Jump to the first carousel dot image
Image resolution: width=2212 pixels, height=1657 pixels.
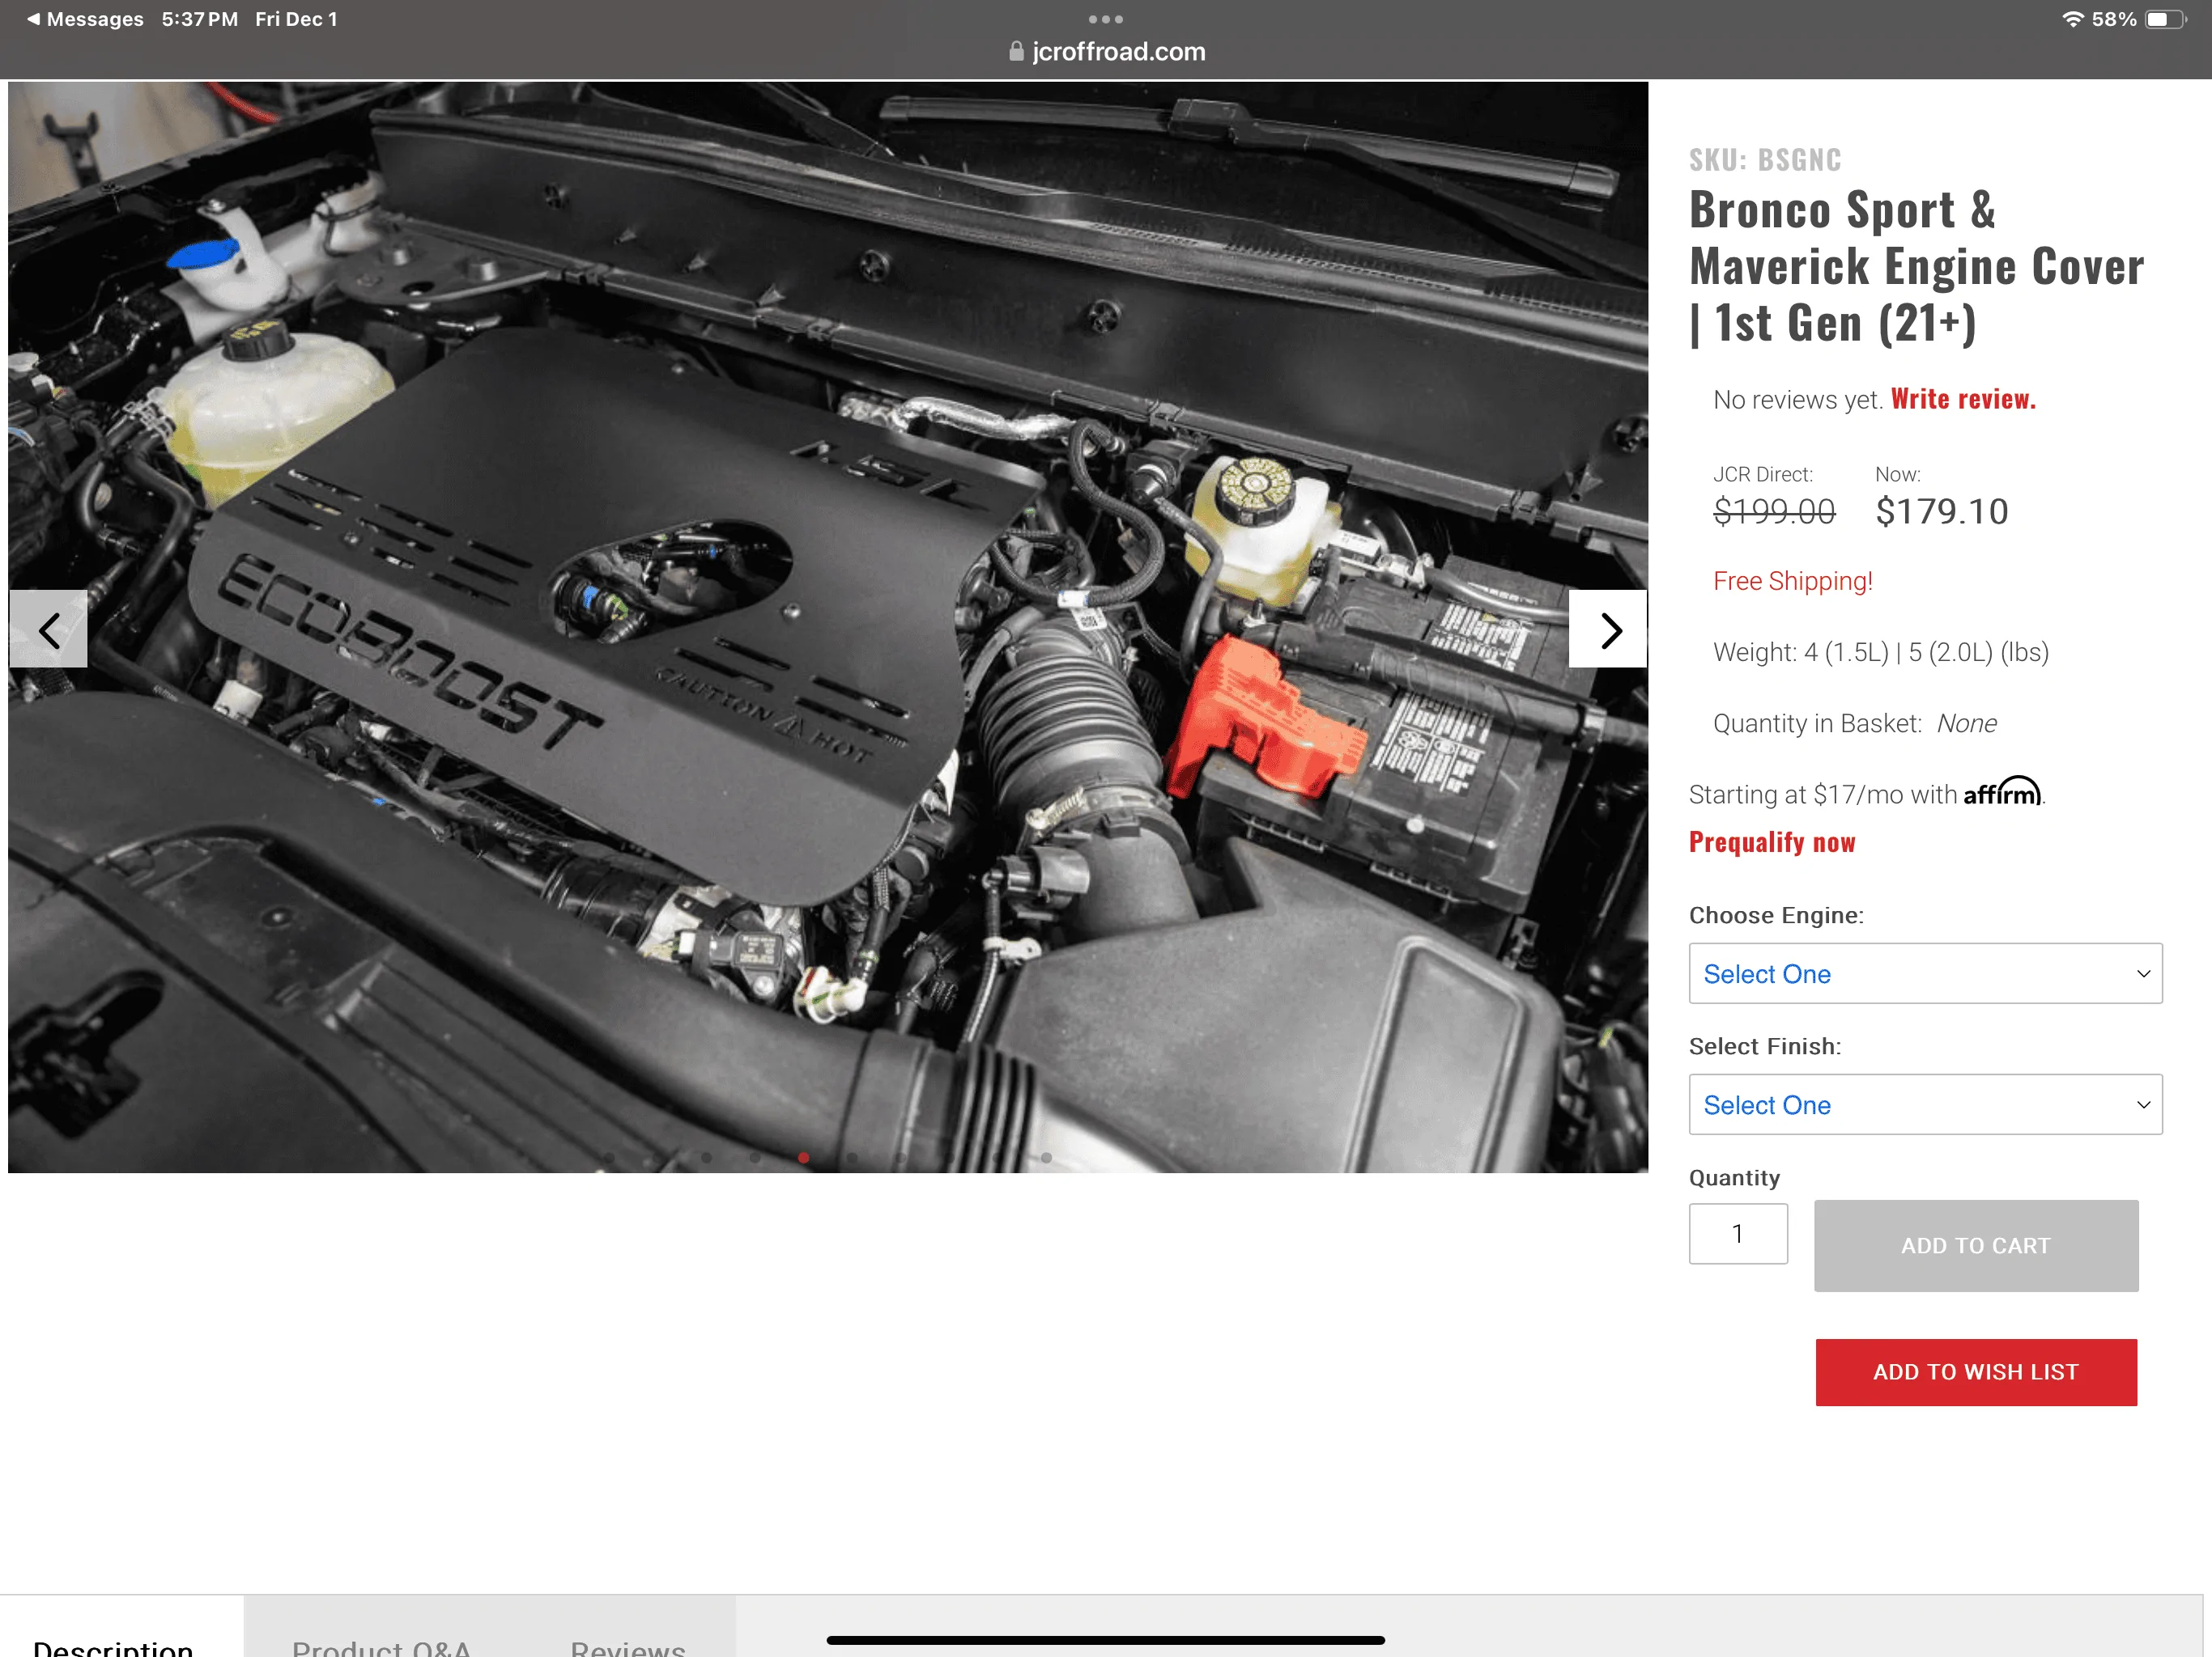click(609, 1157)
